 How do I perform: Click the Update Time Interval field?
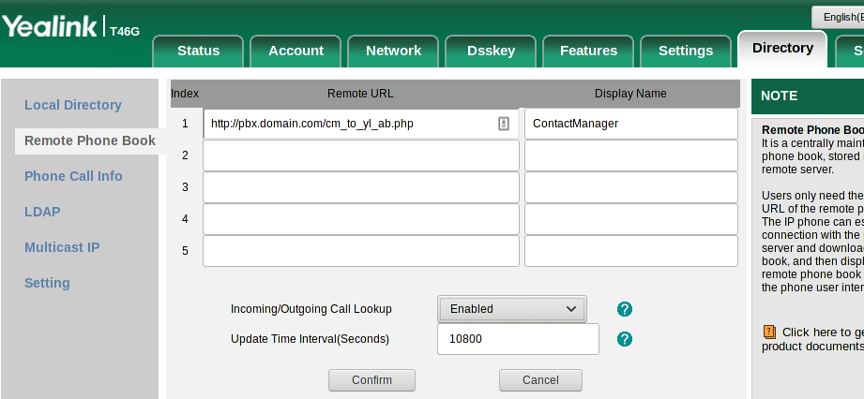point(518,339)
